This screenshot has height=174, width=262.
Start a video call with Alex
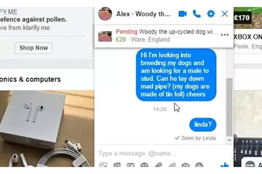pos(183,14)
